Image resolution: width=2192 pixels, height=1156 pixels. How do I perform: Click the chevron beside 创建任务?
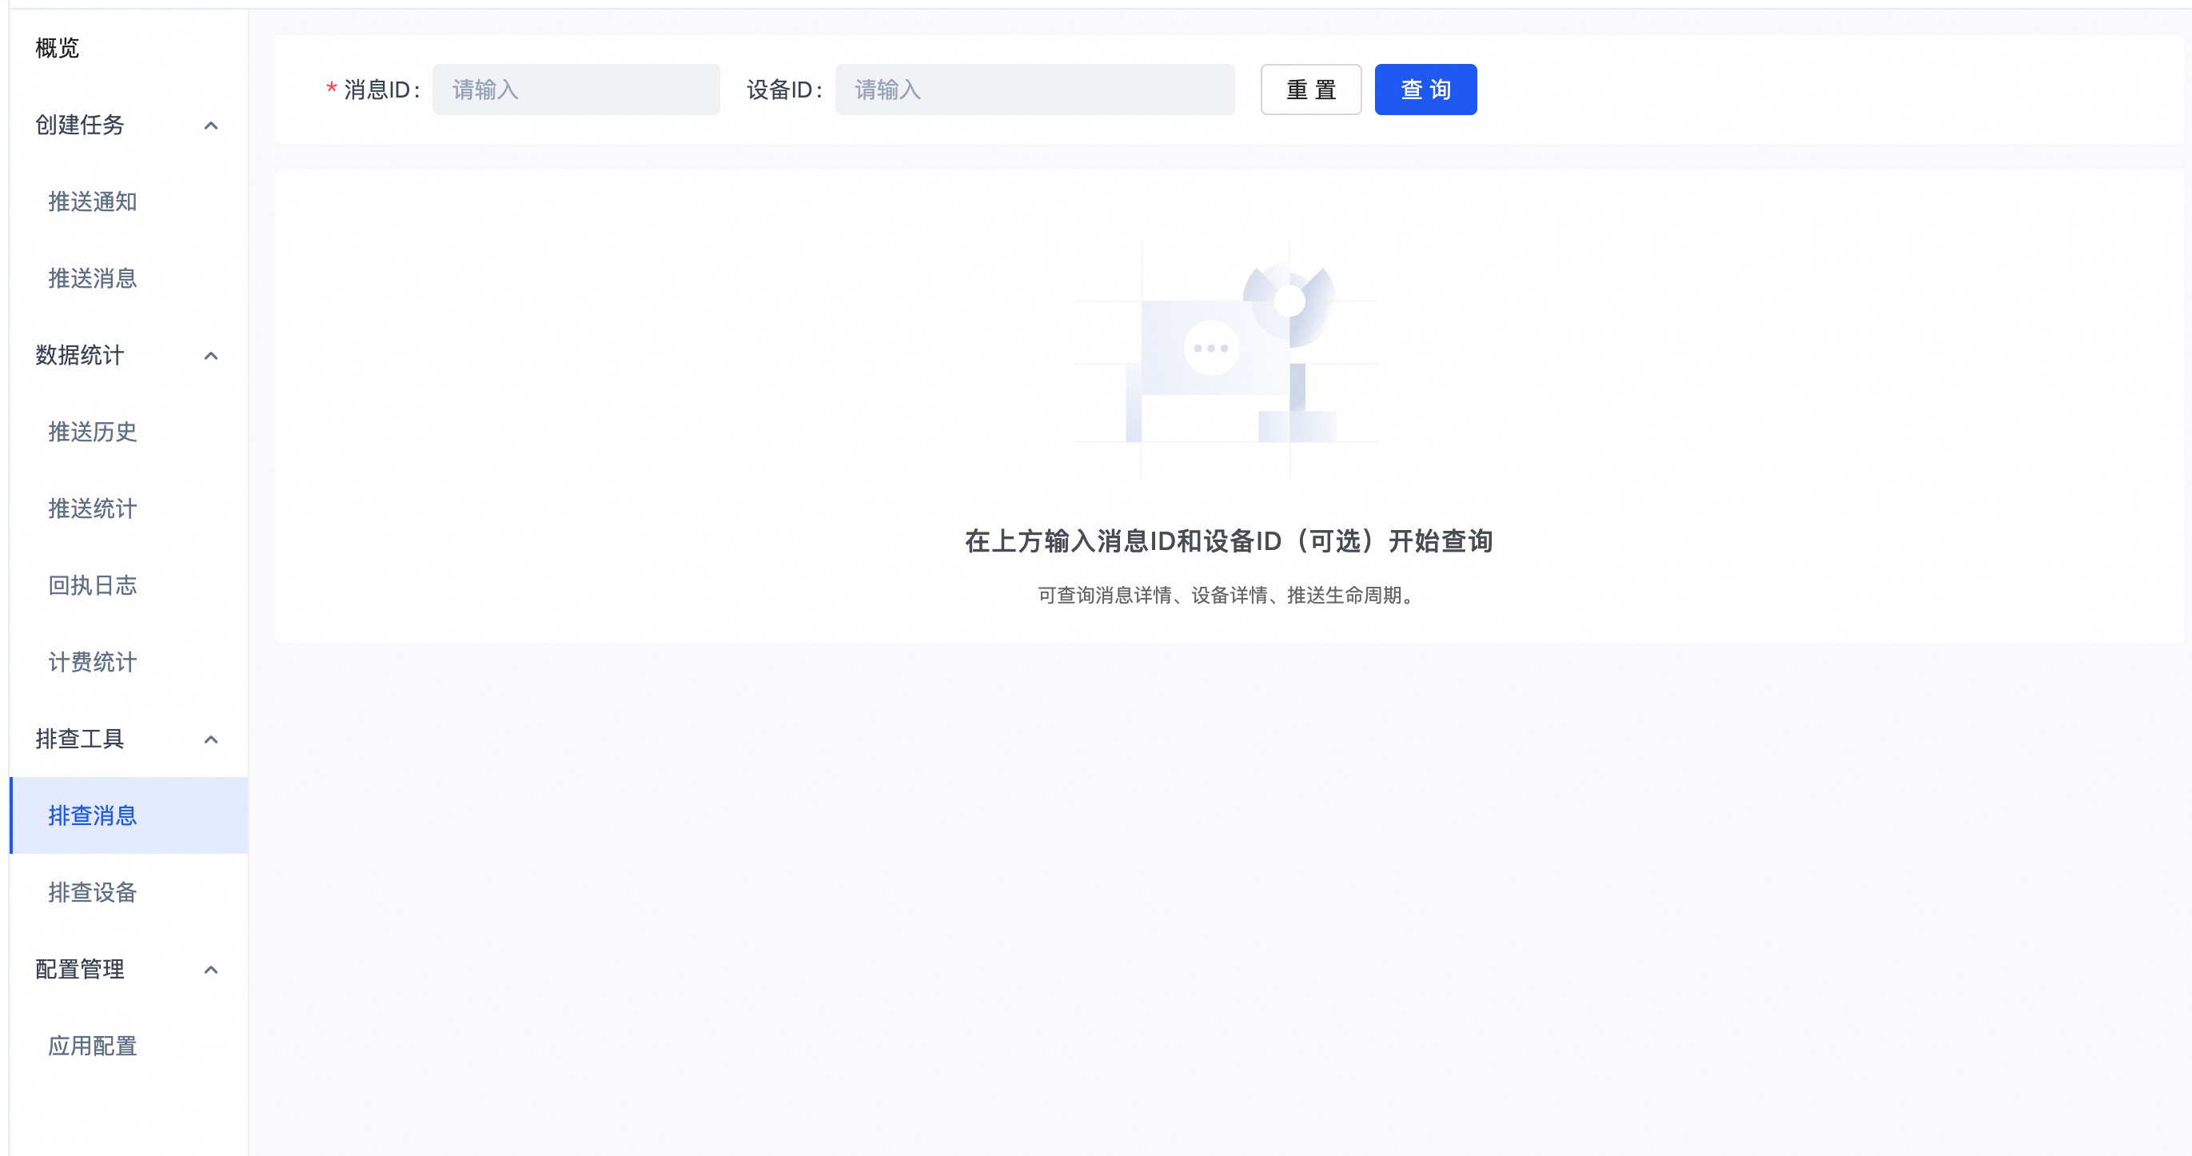tap(211, 126)
